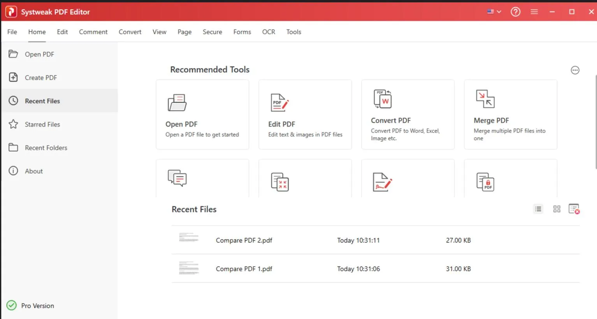The image size is (597, 319).
Task: Open the hamburger menu in title bar
Action: [x=534, y=12]
